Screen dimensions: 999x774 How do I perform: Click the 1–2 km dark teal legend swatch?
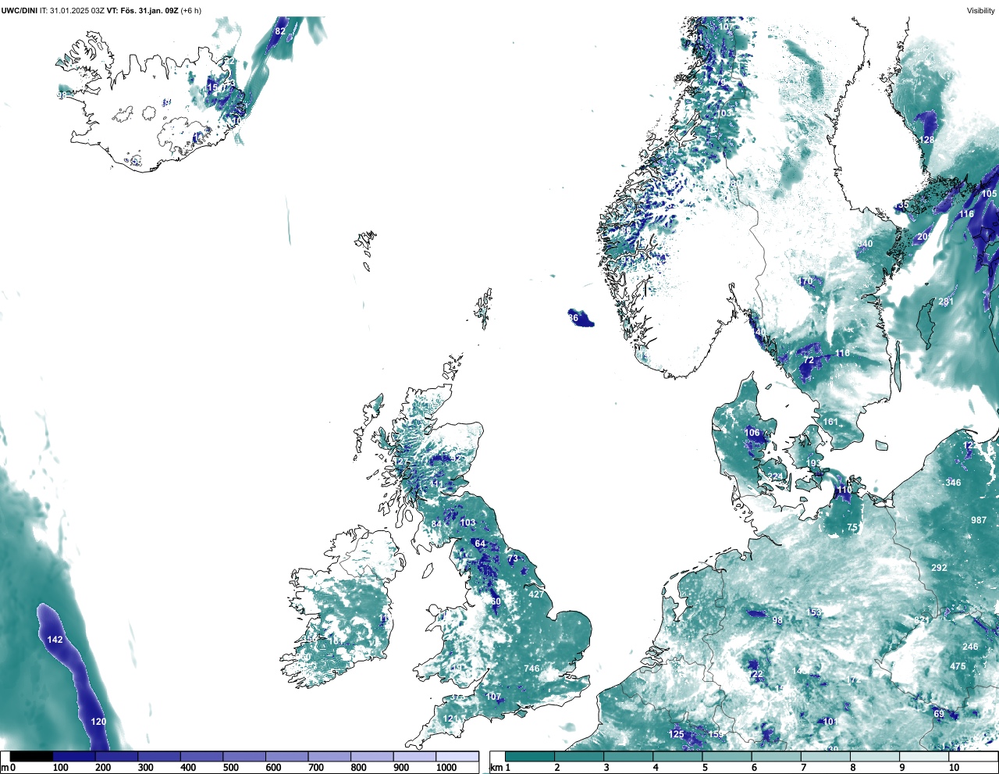point(530,756)
